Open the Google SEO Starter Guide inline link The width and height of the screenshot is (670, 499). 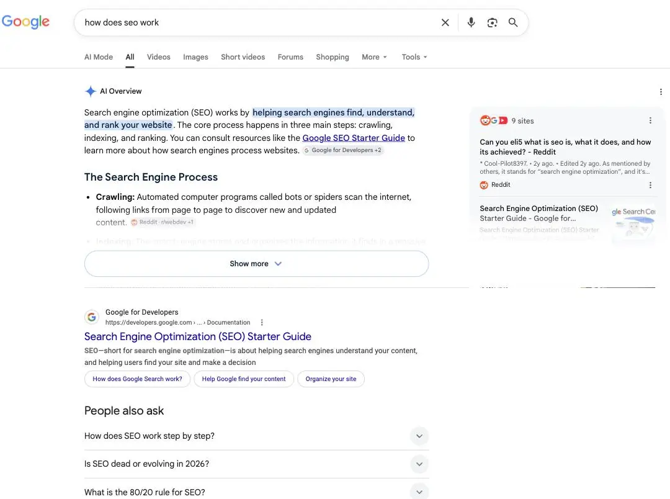[354, 138]
